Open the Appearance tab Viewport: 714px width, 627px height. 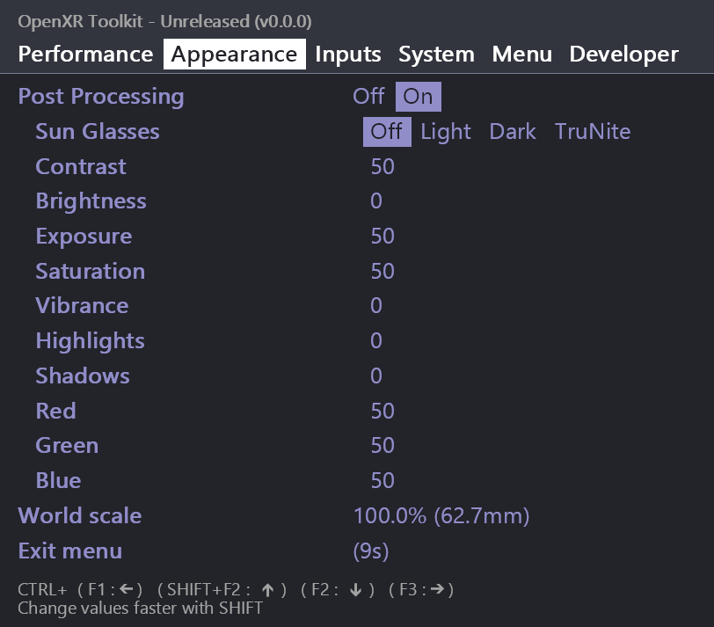(x=234, y=54)
